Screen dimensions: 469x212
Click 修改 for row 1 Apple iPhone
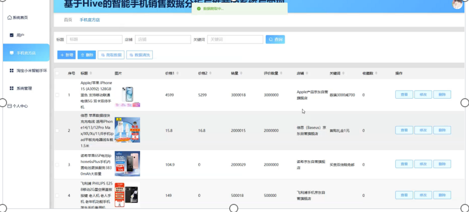pos(423,95)
